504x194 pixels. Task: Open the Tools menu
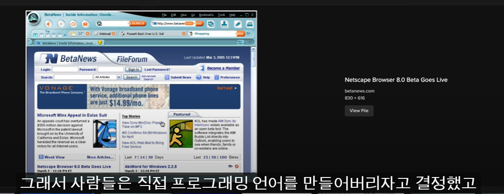222,15
